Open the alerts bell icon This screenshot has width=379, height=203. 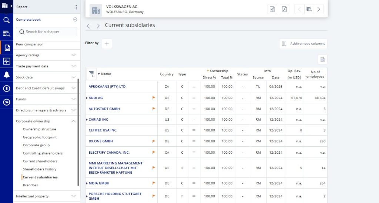coord(7,75)
